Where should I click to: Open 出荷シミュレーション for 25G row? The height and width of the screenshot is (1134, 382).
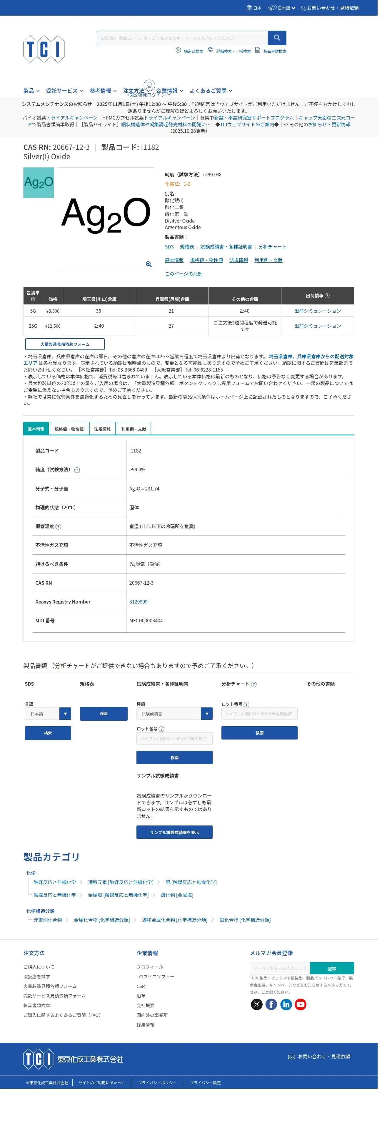[317, 326]
